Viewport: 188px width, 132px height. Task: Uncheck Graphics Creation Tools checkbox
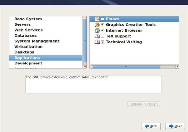click(102, 25)
